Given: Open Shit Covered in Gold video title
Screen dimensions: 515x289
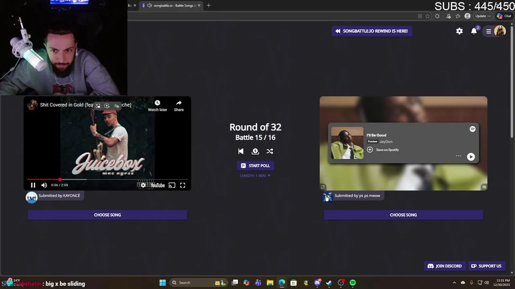Looking at the screenshot, I should pos(86,105).
